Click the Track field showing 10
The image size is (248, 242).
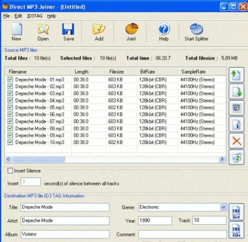click(209, 220)
